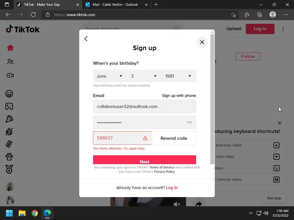Click the Get app button
294x220 pixels.
tap(274, 198)
